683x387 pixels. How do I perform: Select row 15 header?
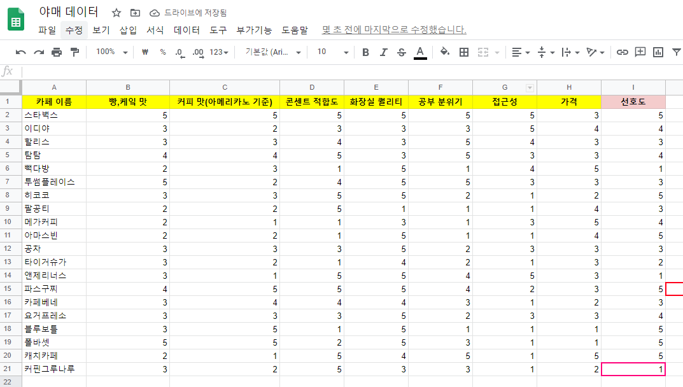[10, 288]
